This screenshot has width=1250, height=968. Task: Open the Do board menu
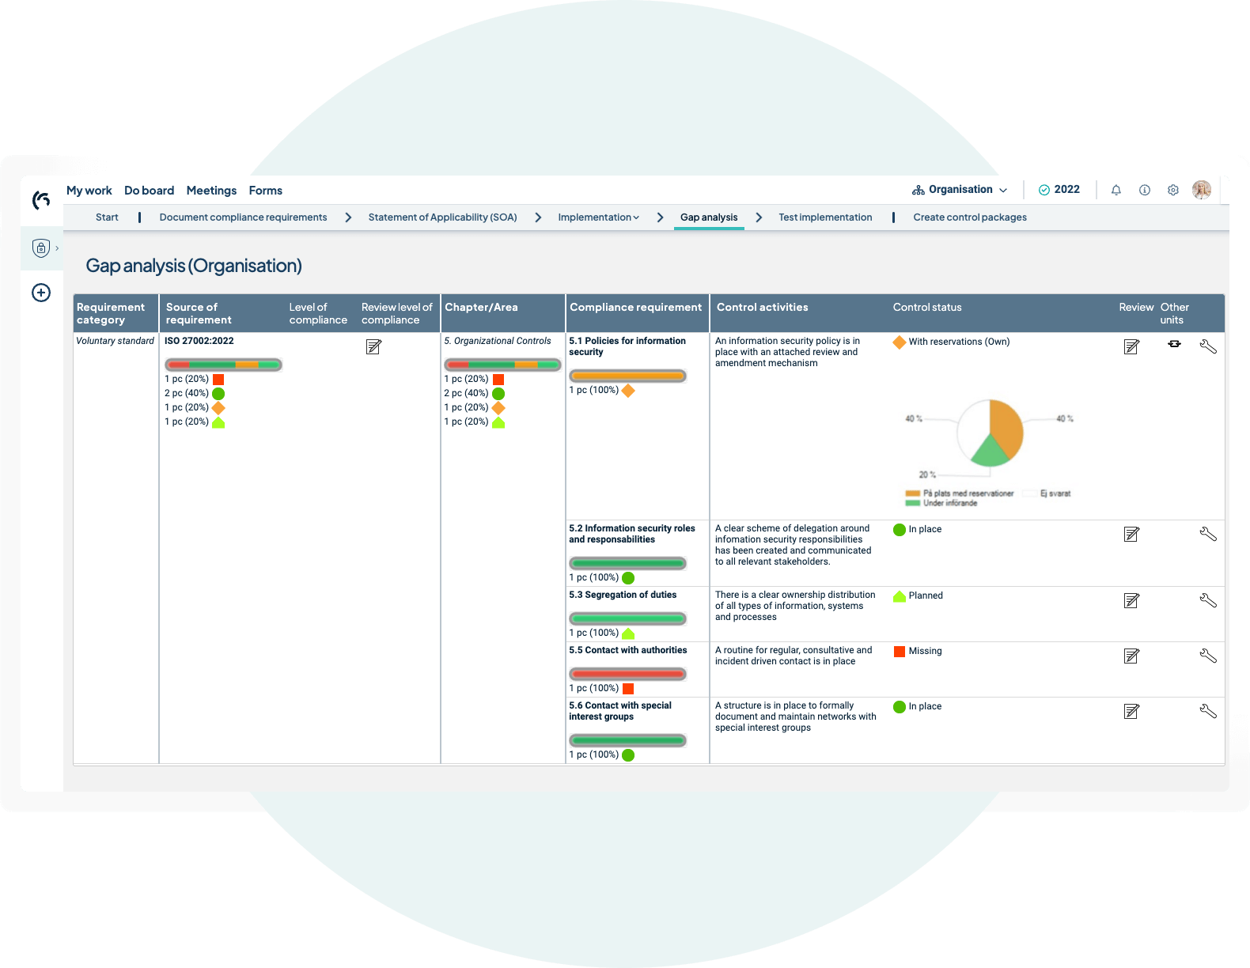(149, 191)
